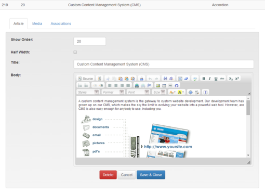Switch to the Media tab
Viewport: 265px width, 193px height.
tap(37, 23)
